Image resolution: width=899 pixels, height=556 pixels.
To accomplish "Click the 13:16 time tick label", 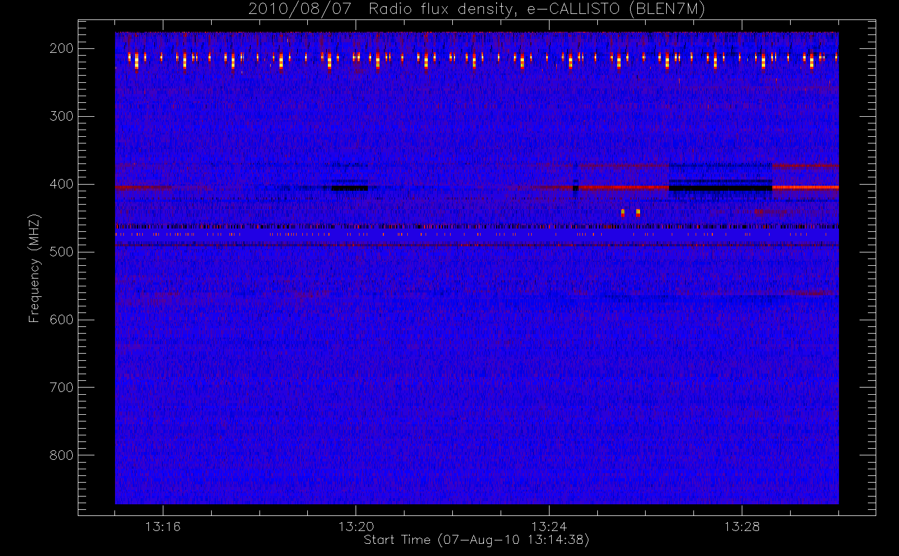I will (163, 527).
